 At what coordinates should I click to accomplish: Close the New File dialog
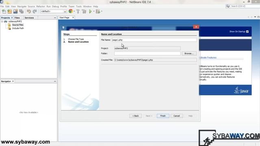pos(196,27)
